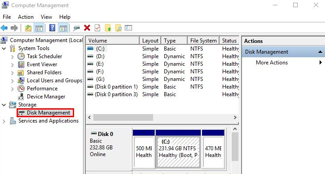Expand the Task Scheduler node
The width and height of the screenshot is (325, 174).
13,57
